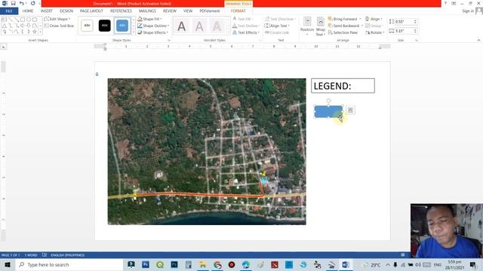Open the VIEW tab

[188, 11]
